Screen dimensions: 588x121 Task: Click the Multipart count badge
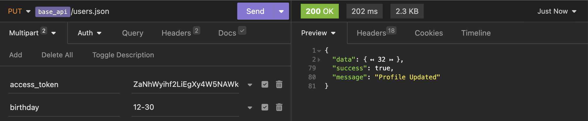point(44,31)
